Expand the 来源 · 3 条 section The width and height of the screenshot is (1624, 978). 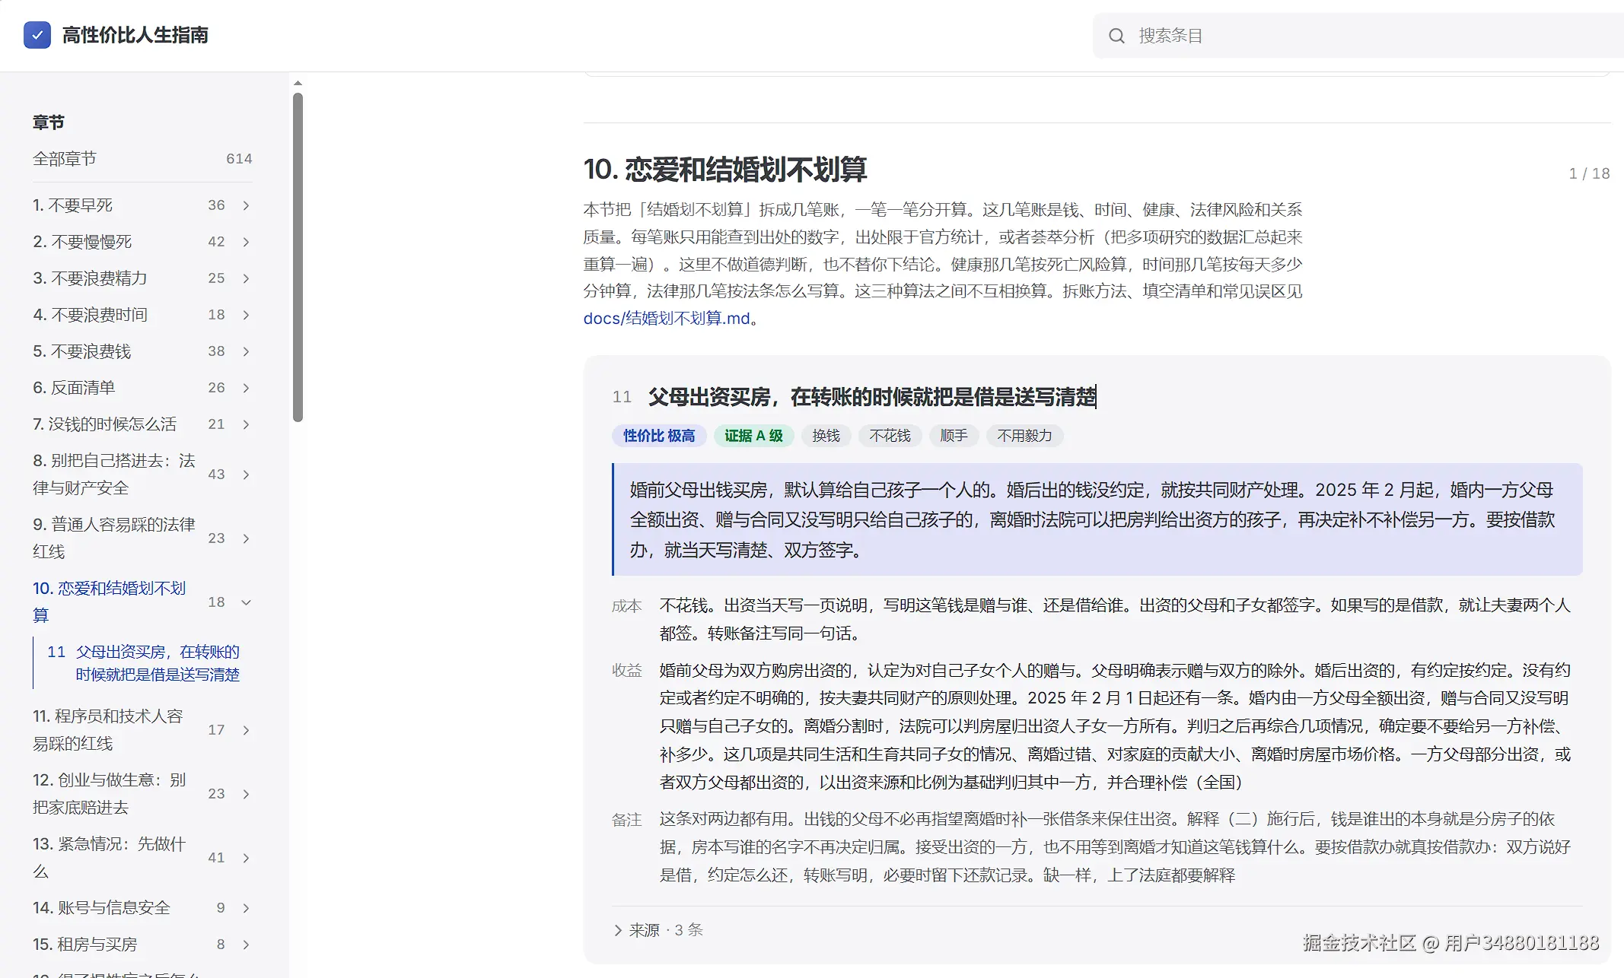pos(658,930)
